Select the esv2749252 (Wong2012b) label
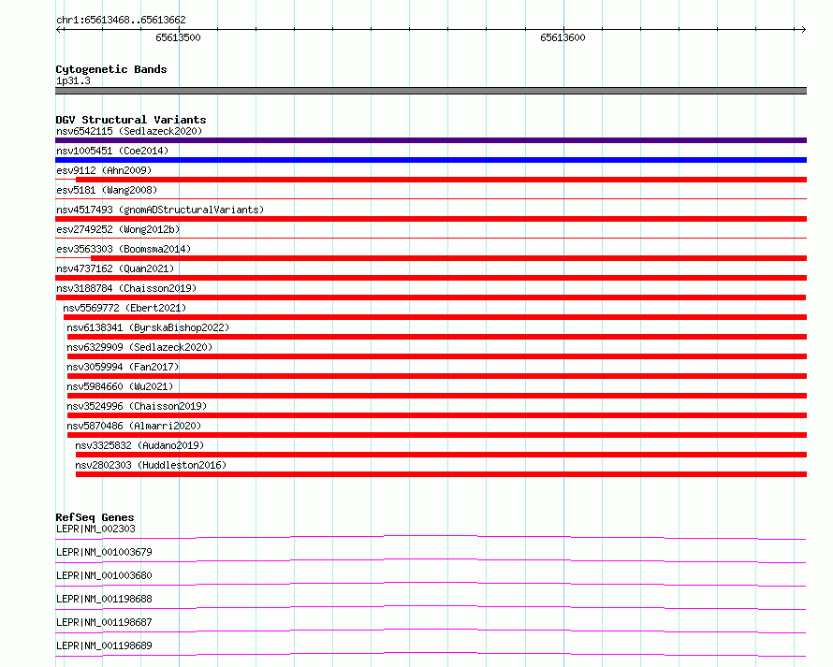Viewport: 833px width, 667px height. [x=118, y=229]
